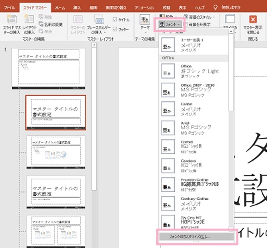This screenshot has height=248, width=267.
Task: Select the Arial MS Pゴシック font theme
Action: tap(194, 128)
